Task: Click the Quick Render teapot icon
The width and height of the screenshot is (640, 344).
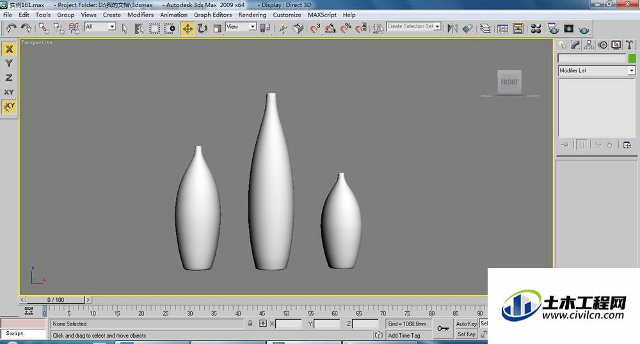Action: click(584, 29)
